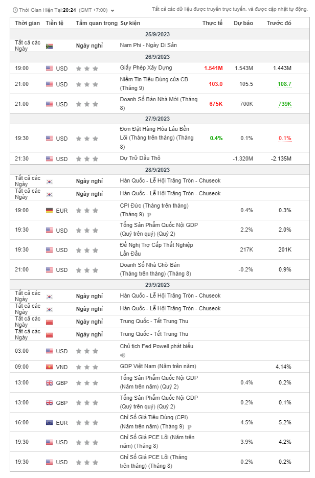This screenshot has width=315, height=478.
Task: Click the preliminary 'P' icon on CPI Đức
Action: point(149,215)
